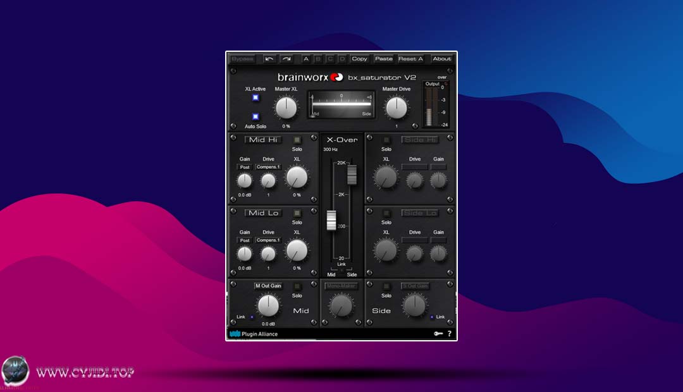Click the Master XL knob
Viewport: 683px width, 392px height.
click(x=286, y=108)
